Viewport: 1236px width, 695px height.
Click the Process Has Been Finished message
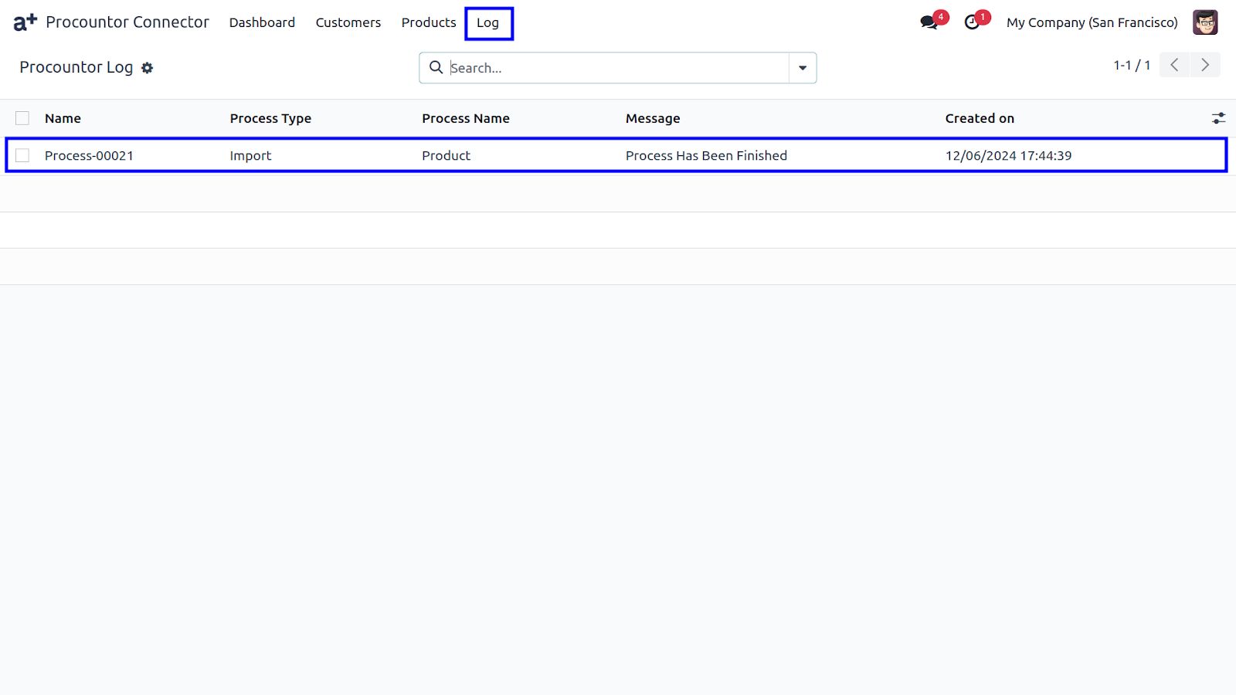706,155
